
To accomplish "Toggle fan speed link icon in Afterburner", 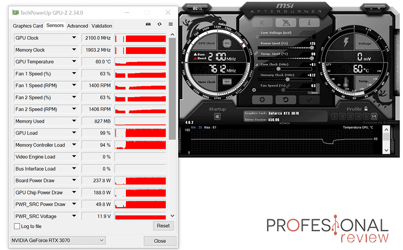I will [288, 86].
